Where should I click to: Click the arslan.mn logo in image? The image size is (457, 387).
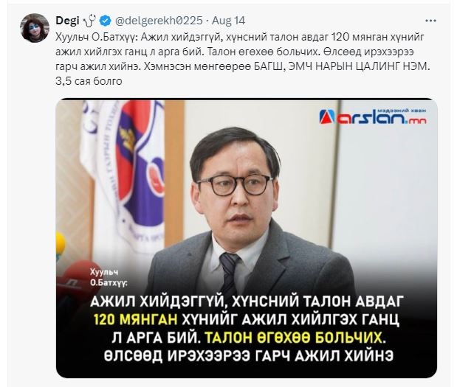373,116
